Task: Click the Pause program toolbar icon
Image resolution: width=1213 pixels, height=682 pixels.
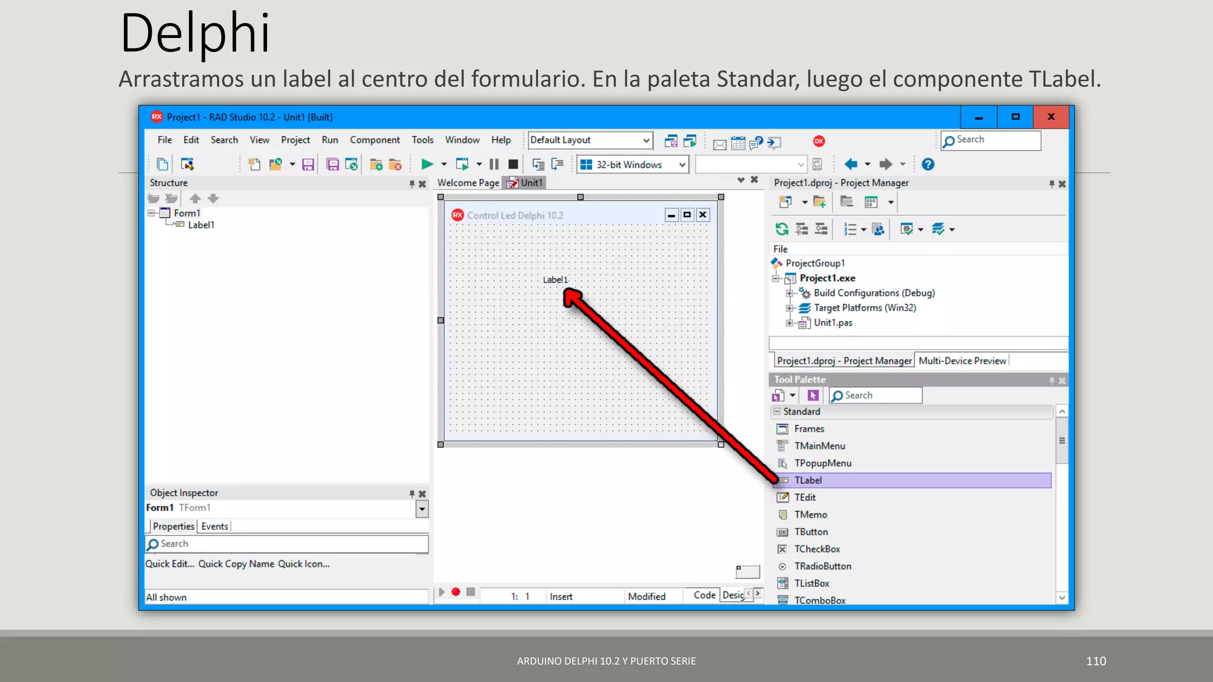Action: tap(494, 164)
